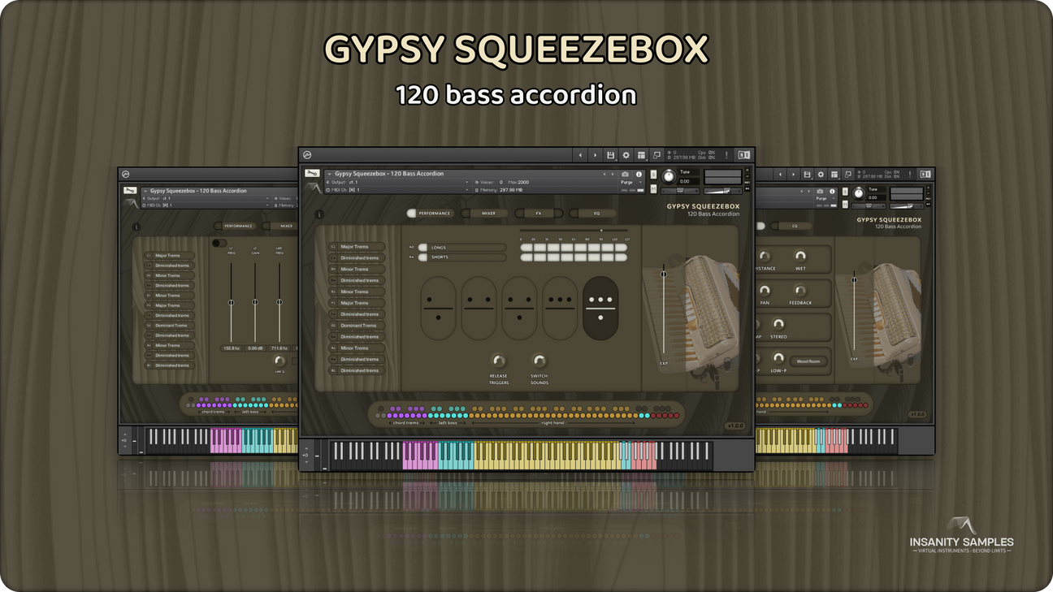Viewport: 1053px width, 592px height.
Task: Expand the instrument name dropdown arrow in center window
Action: click(329, 174)
